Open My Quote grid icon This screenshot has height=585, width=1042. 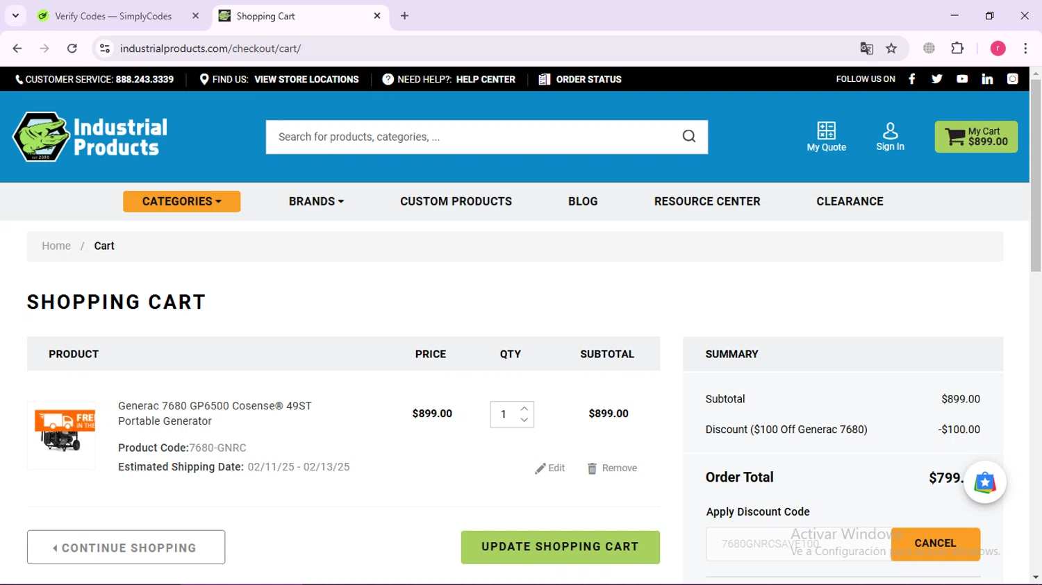tap(827, 137)
